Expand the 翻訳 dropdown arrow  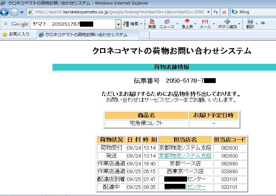[256, 24]
